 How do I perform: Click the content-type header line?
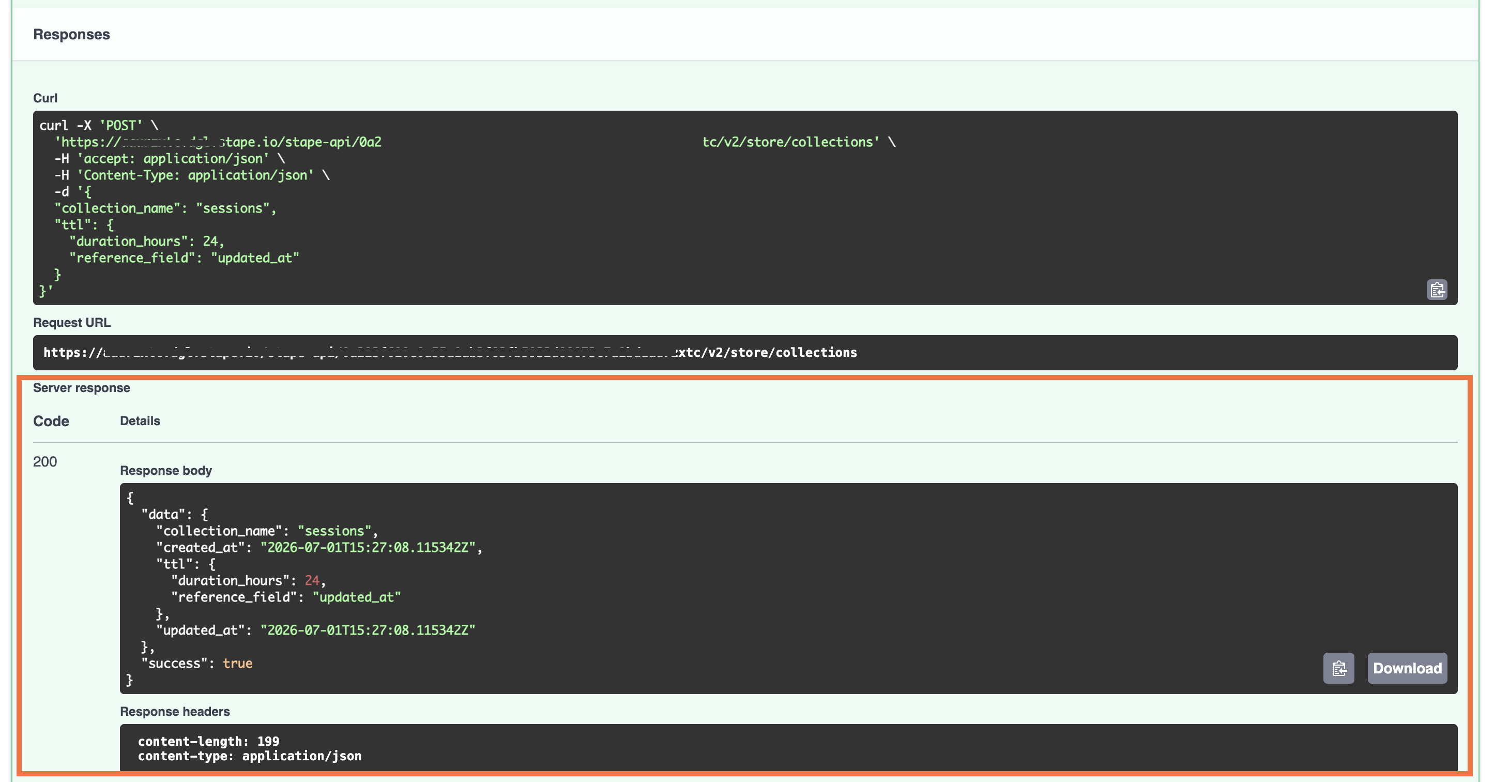(x=249, y=756)
